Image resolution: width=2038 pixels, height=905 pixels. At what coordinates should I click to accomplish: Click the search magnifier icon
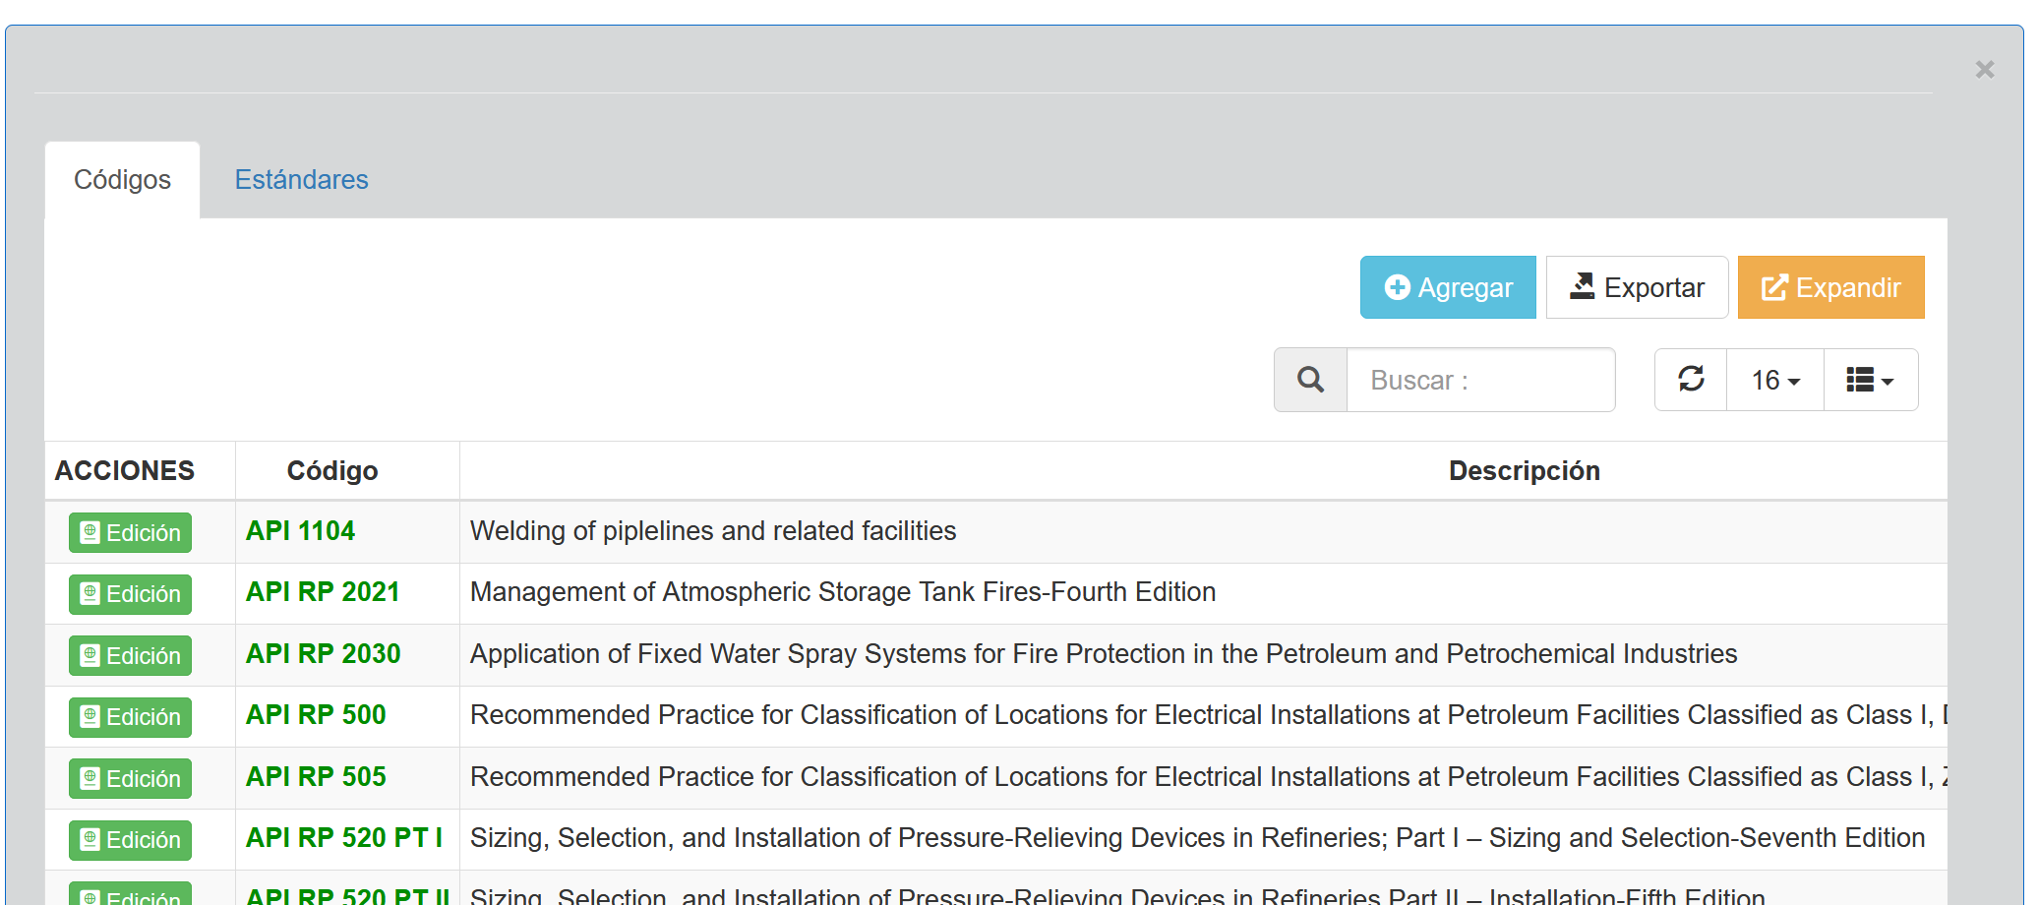coord(1310,380)
